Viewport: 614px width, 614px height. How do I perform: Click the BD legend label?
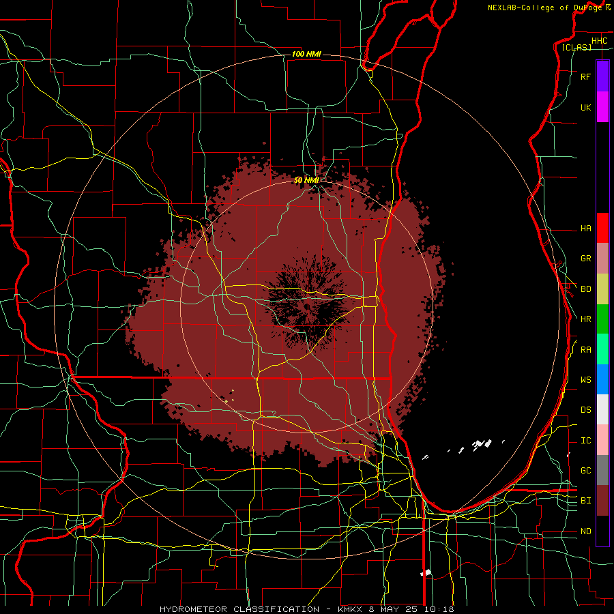pos(585,289)
